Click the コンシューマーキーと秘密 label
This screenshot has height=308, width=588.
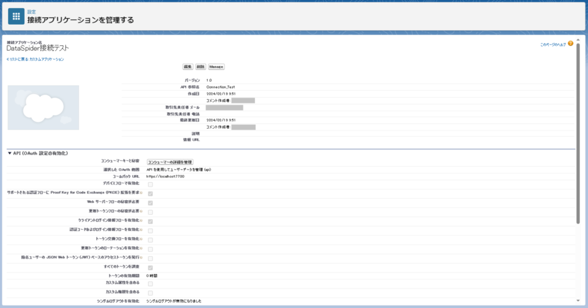[x=120, y=161]
